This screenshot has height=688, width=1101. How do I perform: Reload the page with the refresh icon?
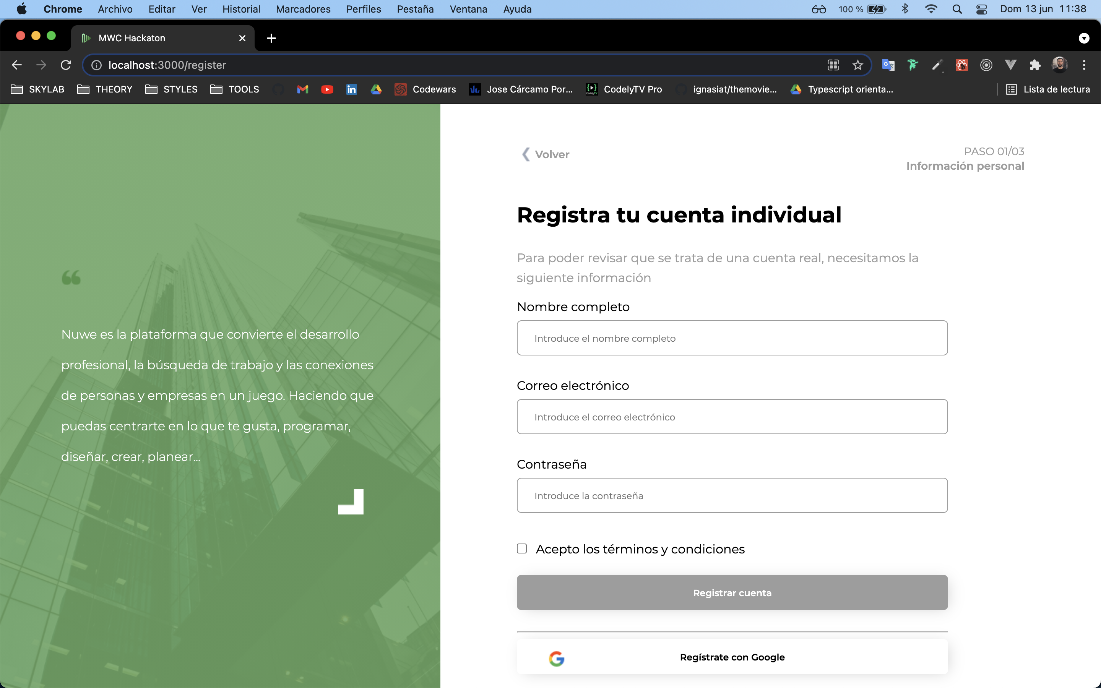66,65
